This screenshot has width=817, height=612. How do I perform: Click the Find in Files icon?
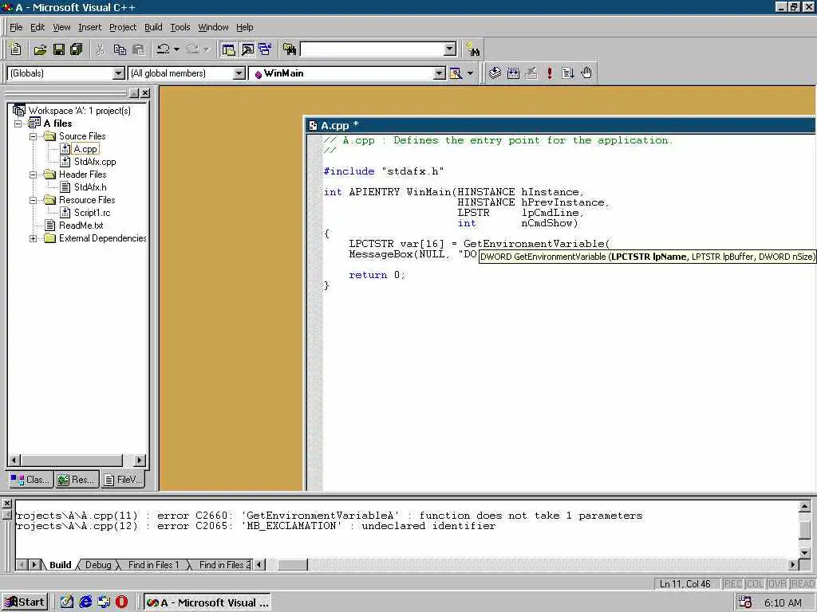pyautogui.click(x=289, y=49)
